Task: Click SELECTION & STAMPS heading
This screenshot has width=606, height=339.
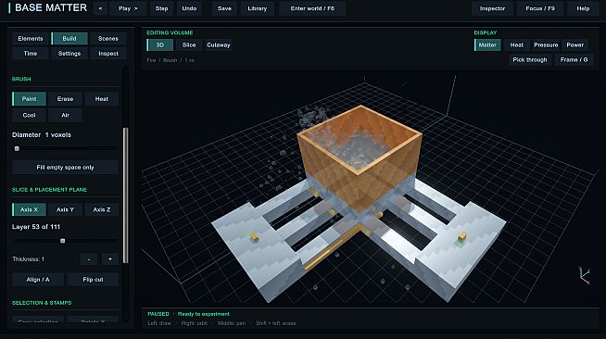Action: (x=42, y=303)
